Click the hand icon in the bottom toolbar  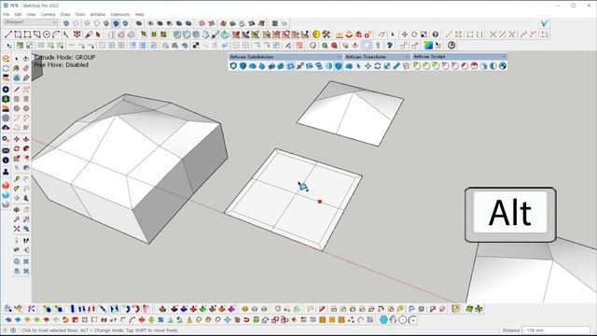(393, 320)
